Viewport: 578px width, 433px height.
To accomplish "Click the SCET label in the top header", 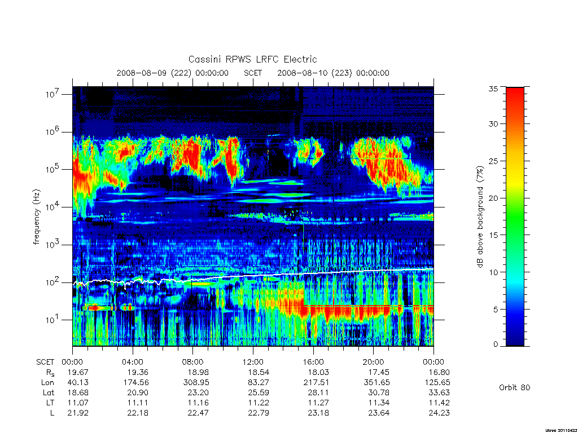I will click(x=253, y=73).
